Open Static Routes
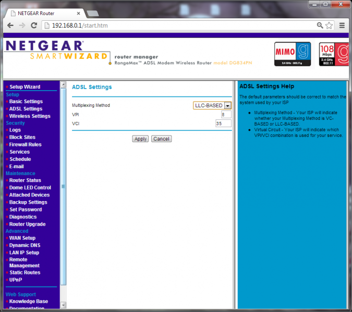 pyautogui.click(x=25, y=272)
